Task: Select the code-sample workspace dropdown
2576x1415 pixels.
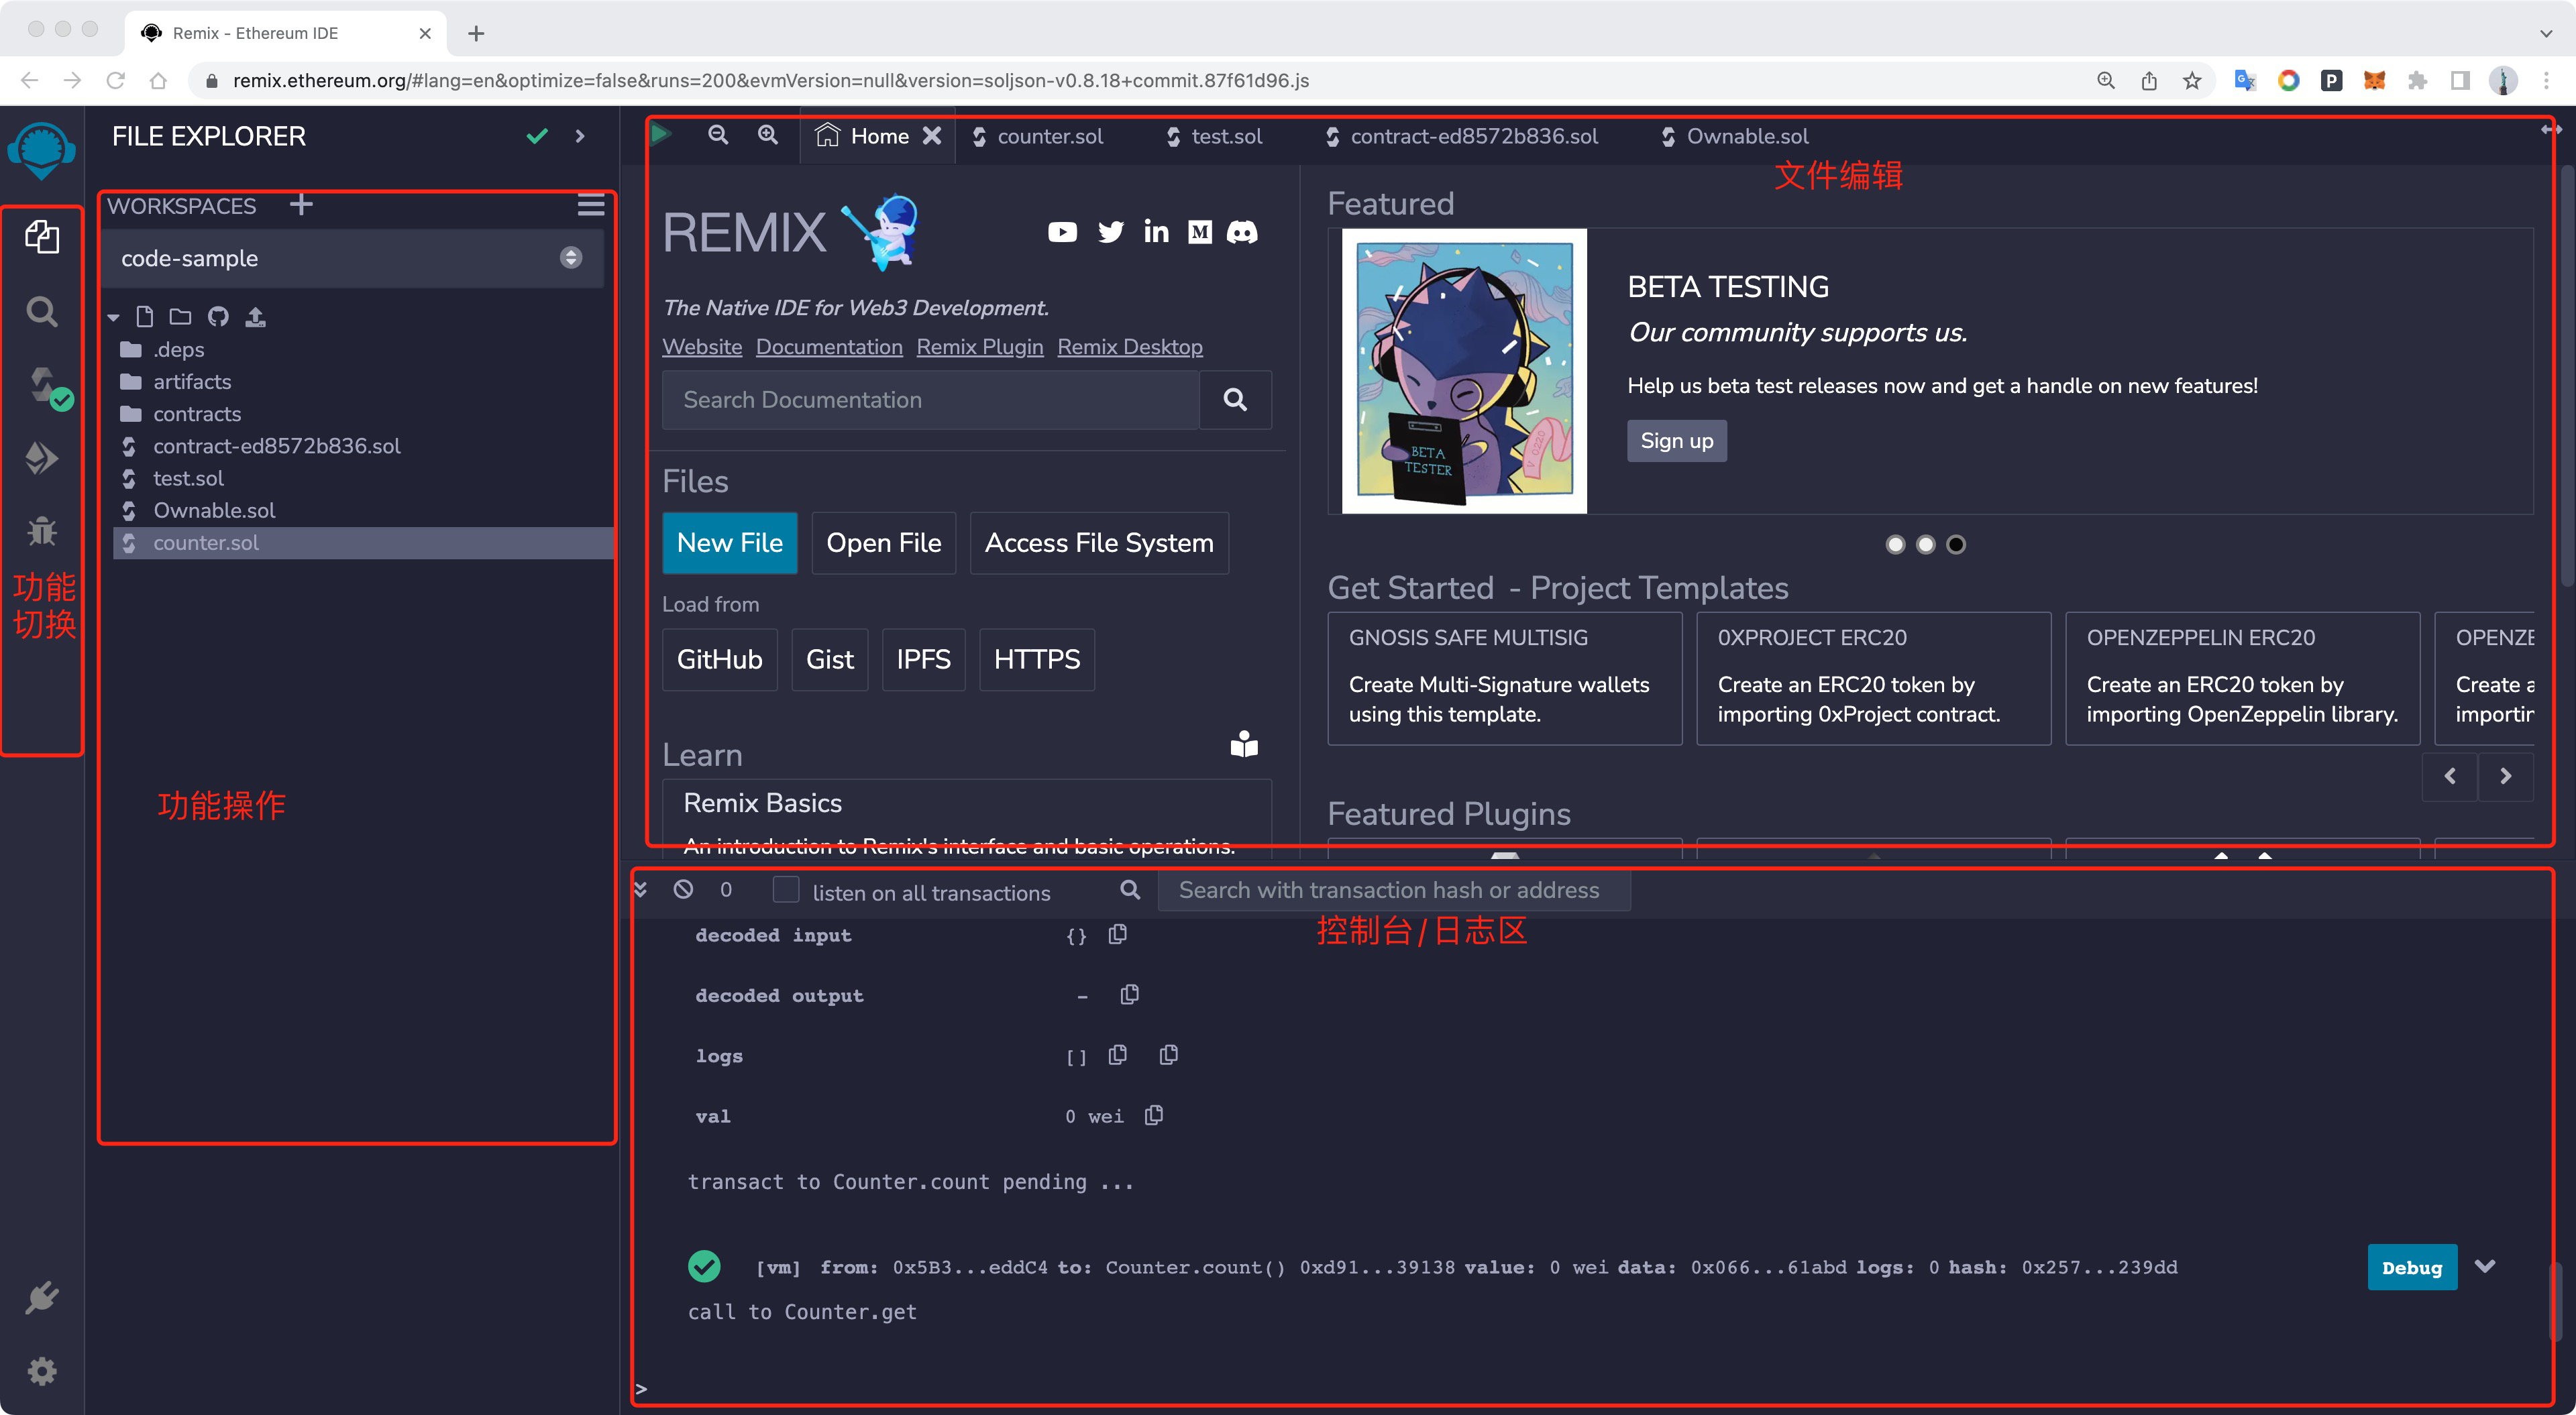Action: tap(353, 258)
